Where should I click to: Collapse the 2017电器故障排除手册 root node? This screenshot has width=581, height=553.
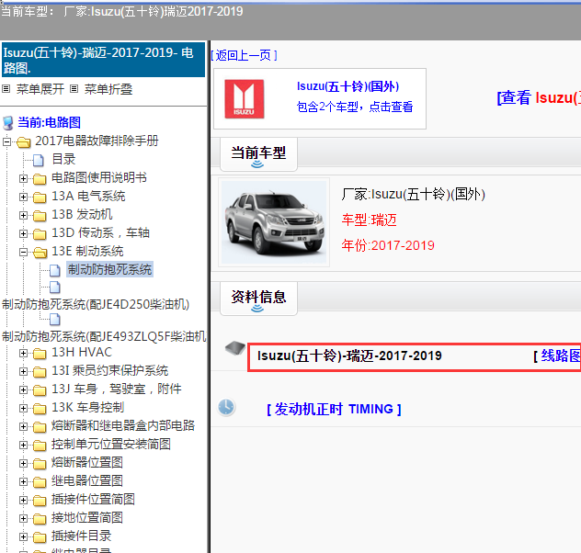tap(6, 141)
